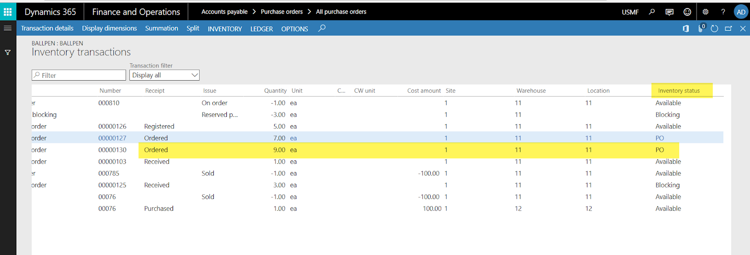
Task: Open settings gear in top bar
Action: [705, 12]
